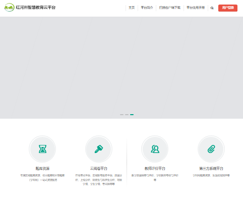This screenshot has width=243, height=200.
Task: Click the description text under 教师评价平台
Action: point(155,178)
